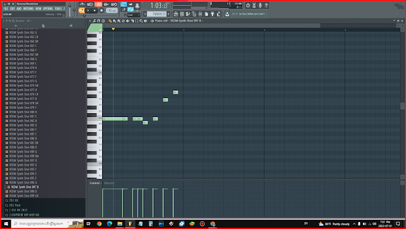Click the save/download content icon
Viewport: 406px width, 229px height.
coord(227,14)
